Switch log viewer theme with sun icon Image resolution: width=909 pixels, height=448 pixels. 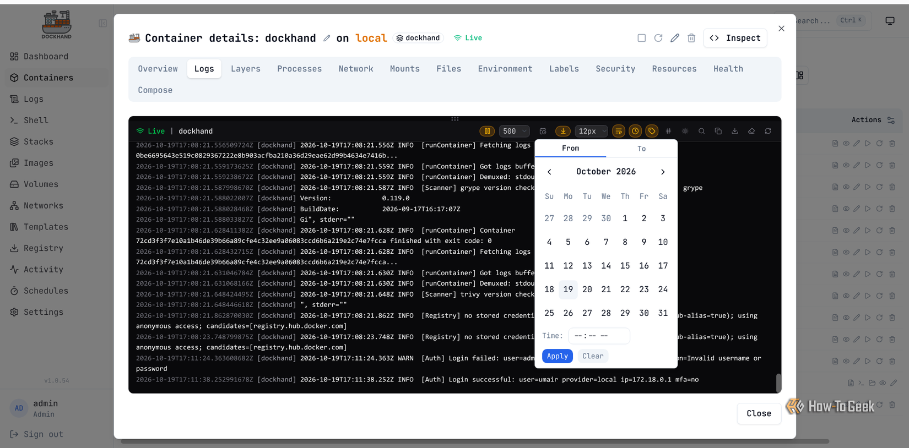pyautogui.click(x=685, y=131)
